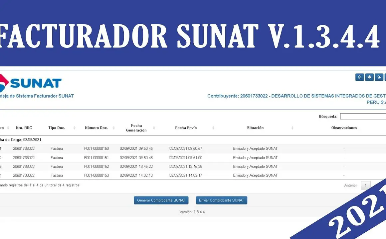Click the sort arrows beside Situación

[292, 128]
